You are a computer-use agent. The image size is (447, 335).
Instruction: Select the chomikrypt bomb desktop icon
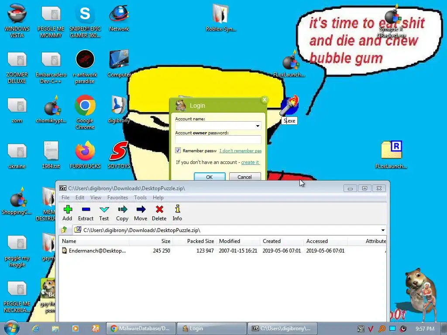(51, 109)
